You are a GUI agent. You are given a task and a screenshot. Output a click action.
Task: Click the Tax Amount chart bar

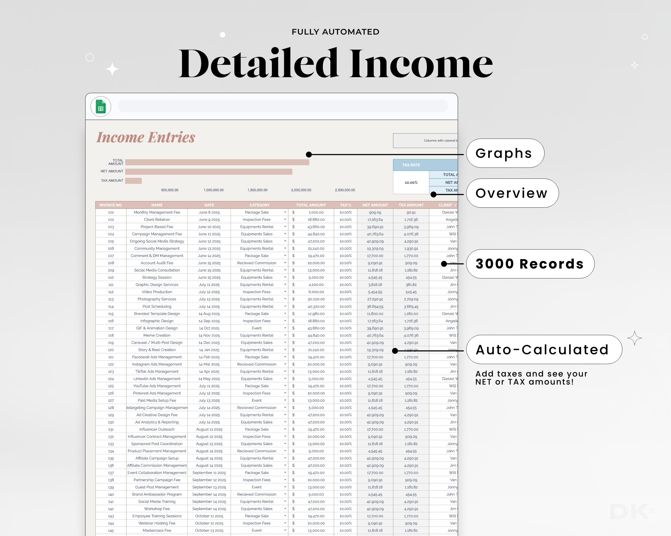pos(133,181)
